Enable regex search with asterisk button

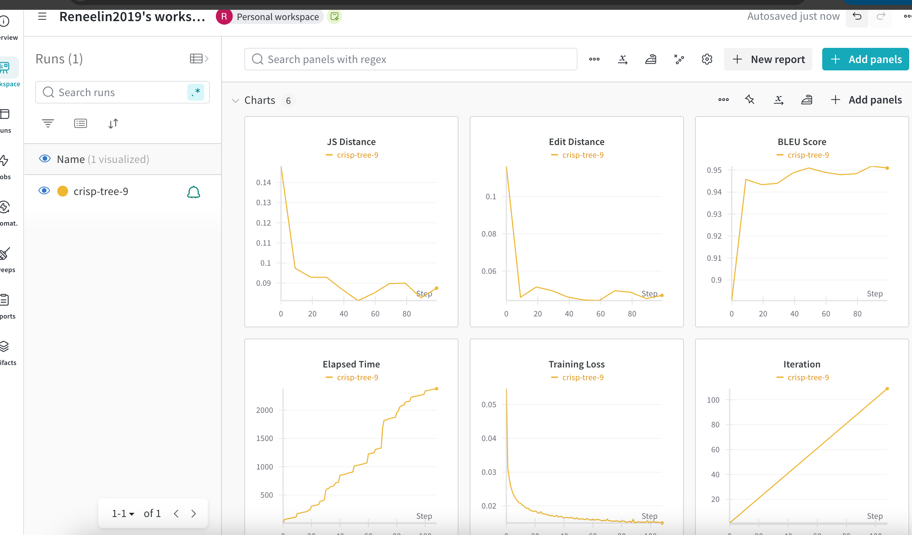[197, 92]
